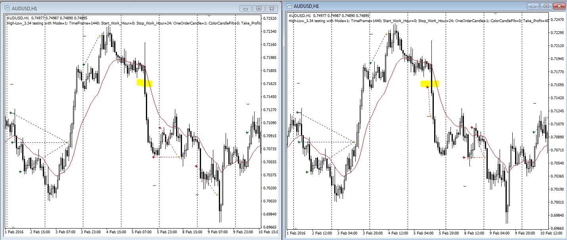Click price label 0.71945 on right chart scale
567x240 pixels.
click(558, 59)
